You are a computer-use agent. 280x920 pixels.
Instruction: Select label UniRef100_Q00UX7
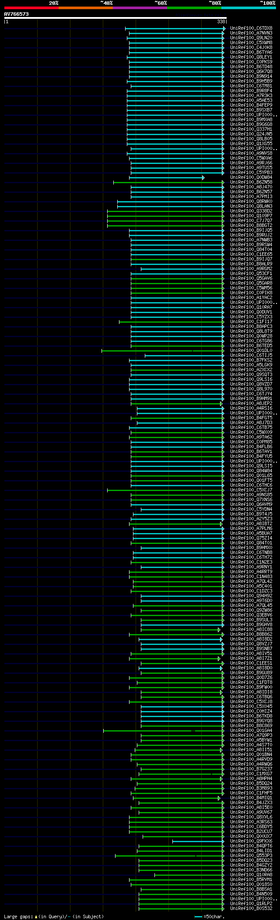[x=251, y=836]
